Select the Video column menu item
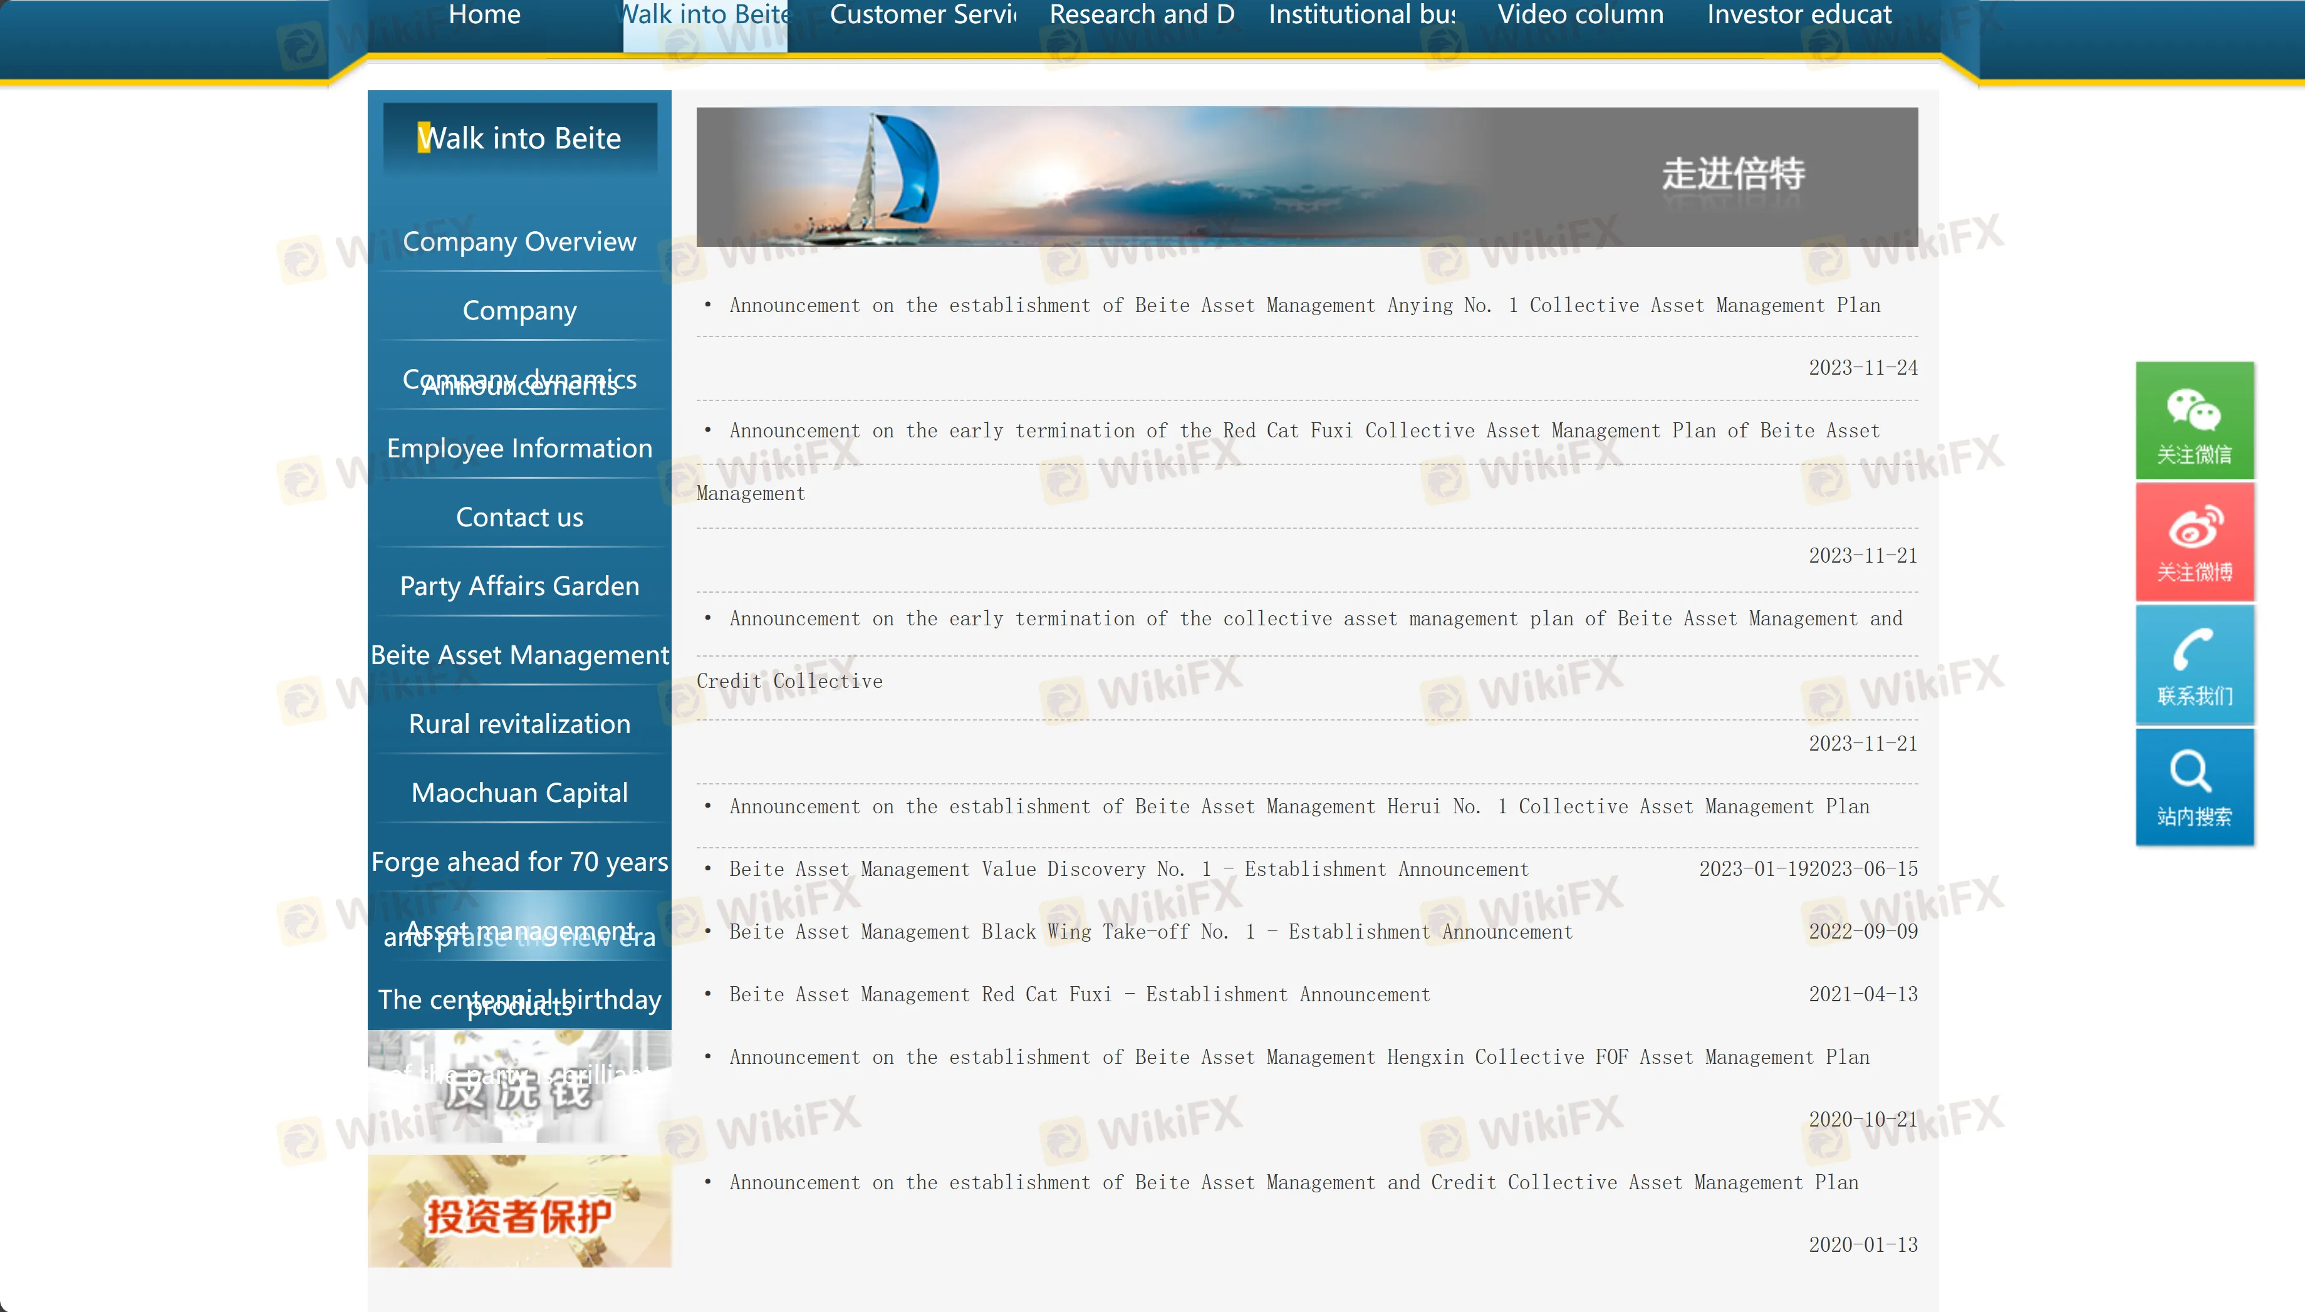 [1579, 14]
